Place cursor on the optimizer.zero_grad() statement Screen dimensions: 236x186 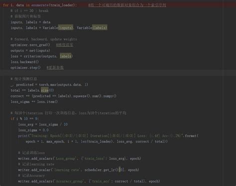click(x=30, y=45)
